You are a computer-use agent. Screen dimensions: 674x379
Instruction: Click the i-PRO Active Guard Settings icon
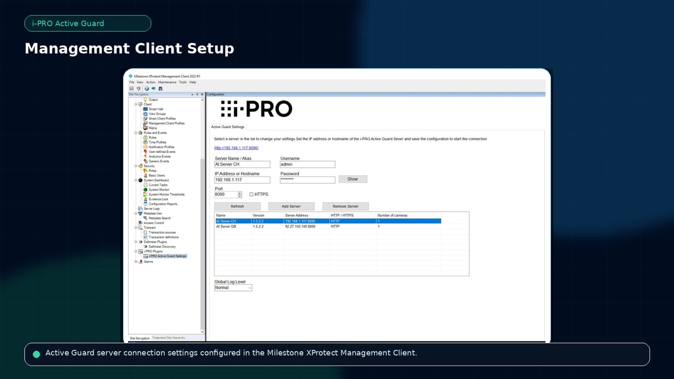point(145,256)
